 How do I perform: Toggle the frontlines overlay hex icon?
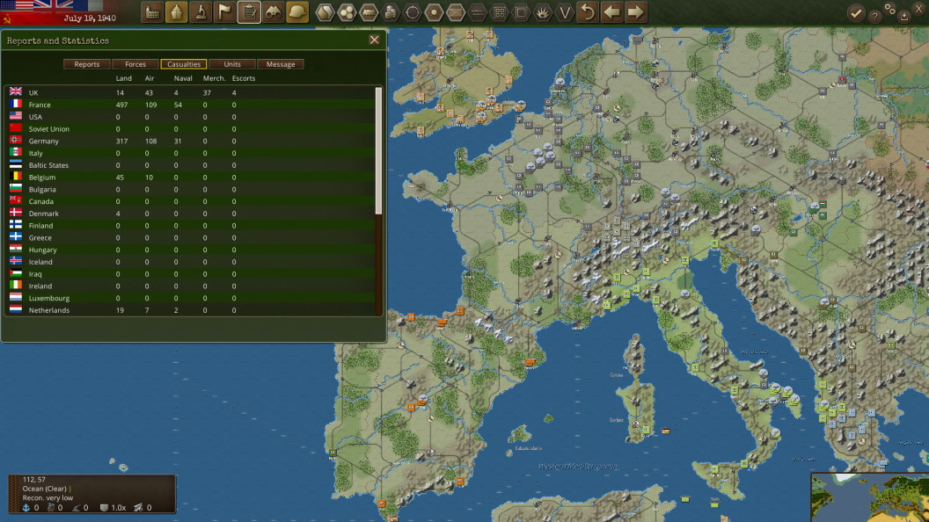coord(478,12)
